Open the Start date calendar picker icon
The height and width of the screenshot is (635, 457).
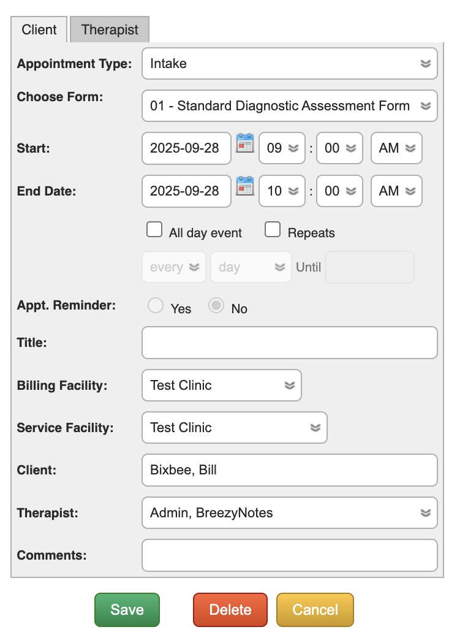click(x=245, y=143)
